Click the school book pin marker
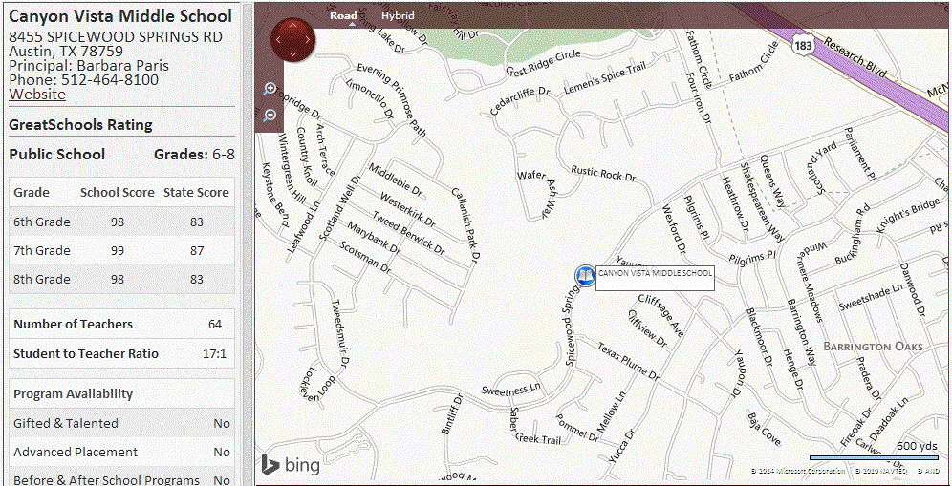 click(x=585, y=276)
